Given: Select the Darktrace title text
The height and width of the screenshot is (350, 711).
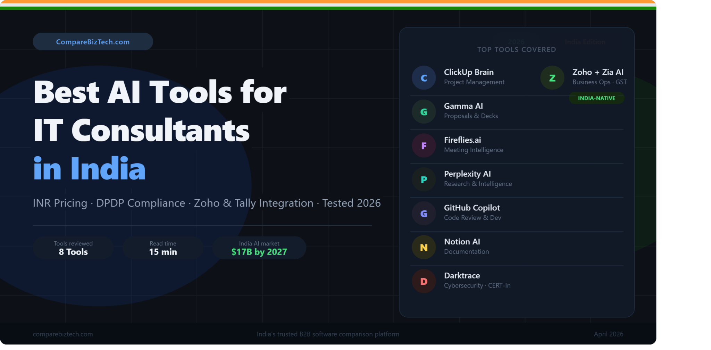Looking at the screenshot, I should pyautogui.click(x=462, y=276).
